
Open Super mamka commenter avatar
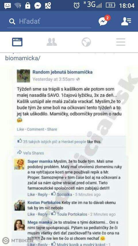(x=20, y=164)
